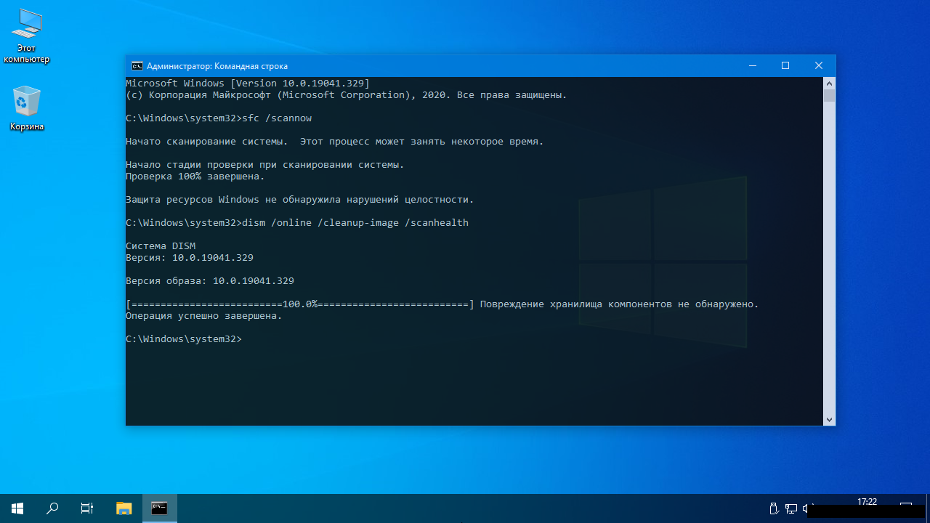Click the '(c) Корпорация Майкрософт' copyright line
Image resolution: width=930 pixels, height=523 pixels.
point(347,94)
